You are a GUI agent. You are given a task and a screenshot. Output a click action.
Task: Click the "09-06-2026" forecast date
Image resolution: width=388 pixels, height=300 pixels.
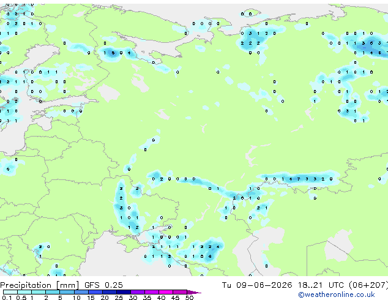pos(264,285)
